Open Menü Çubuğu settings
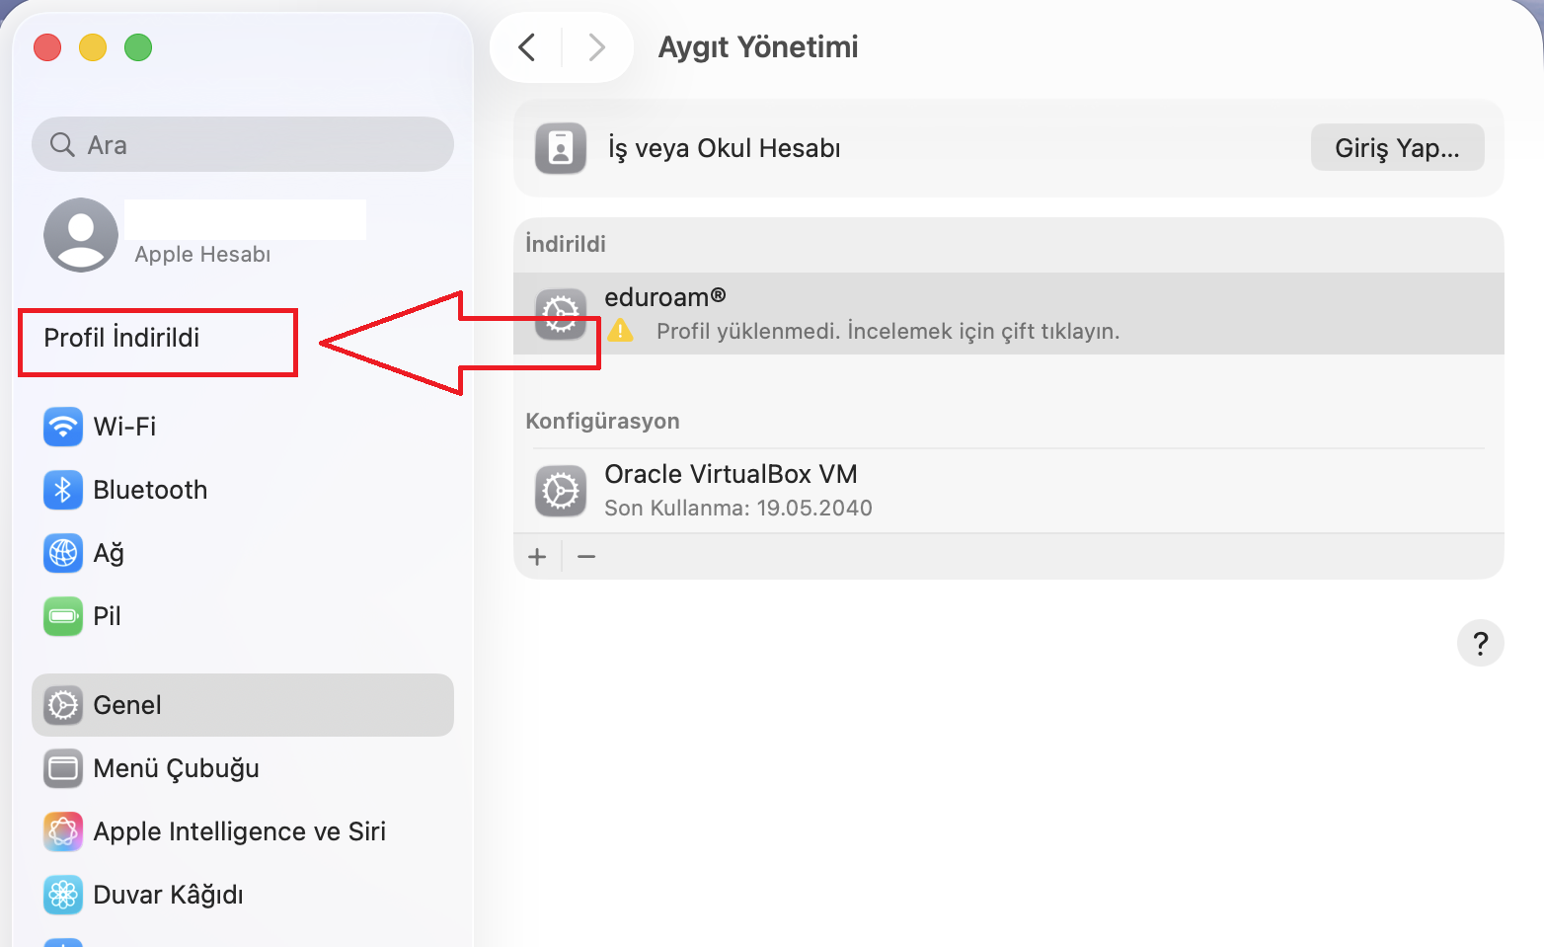This screenshot has height=947, width=1544. point(176,768)
